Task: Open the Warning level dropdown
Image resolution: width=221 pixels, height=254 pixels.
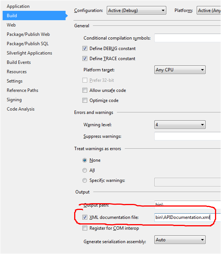Action: [180, 124]
